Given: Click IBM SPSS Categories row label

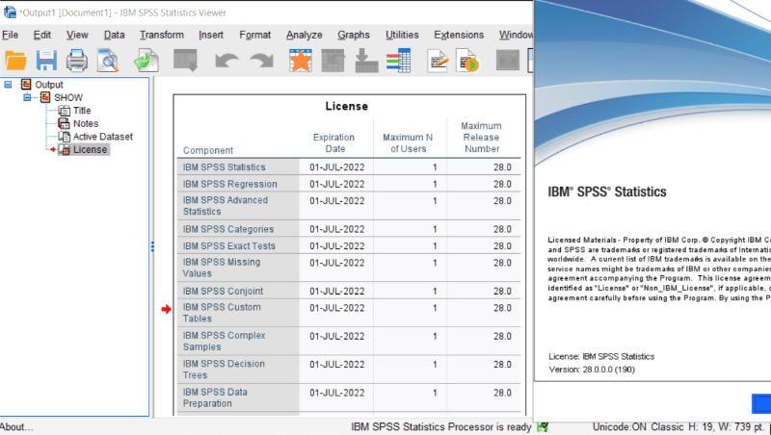Looking at the screenshot, I should 228,229.
